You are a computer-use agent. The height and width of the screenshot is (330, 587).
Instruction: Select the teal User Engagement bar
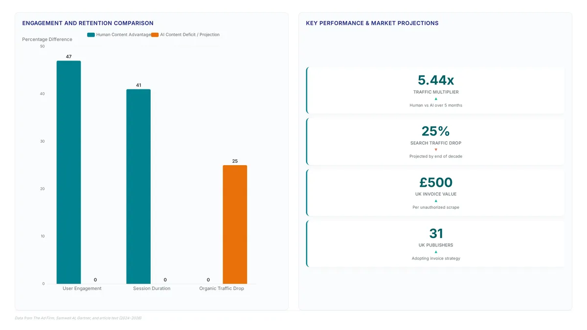pos(68,172)
